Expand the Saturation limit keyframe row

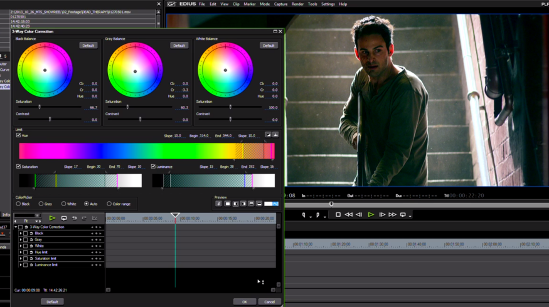click(x=21, y=258)
